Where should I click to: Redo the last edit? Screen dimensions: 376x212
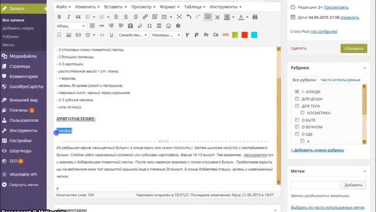click(x=198, y=17)
